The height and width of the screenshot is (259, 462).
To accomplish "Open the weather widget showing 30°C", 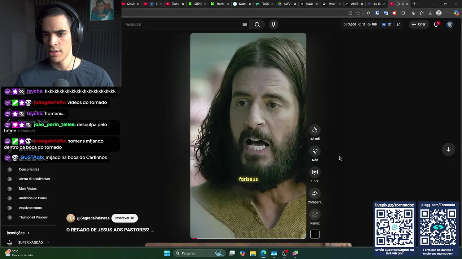I will coord(19,253).
